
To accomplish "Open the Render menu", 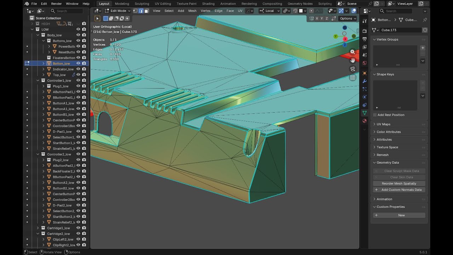I will click(56, 4).
